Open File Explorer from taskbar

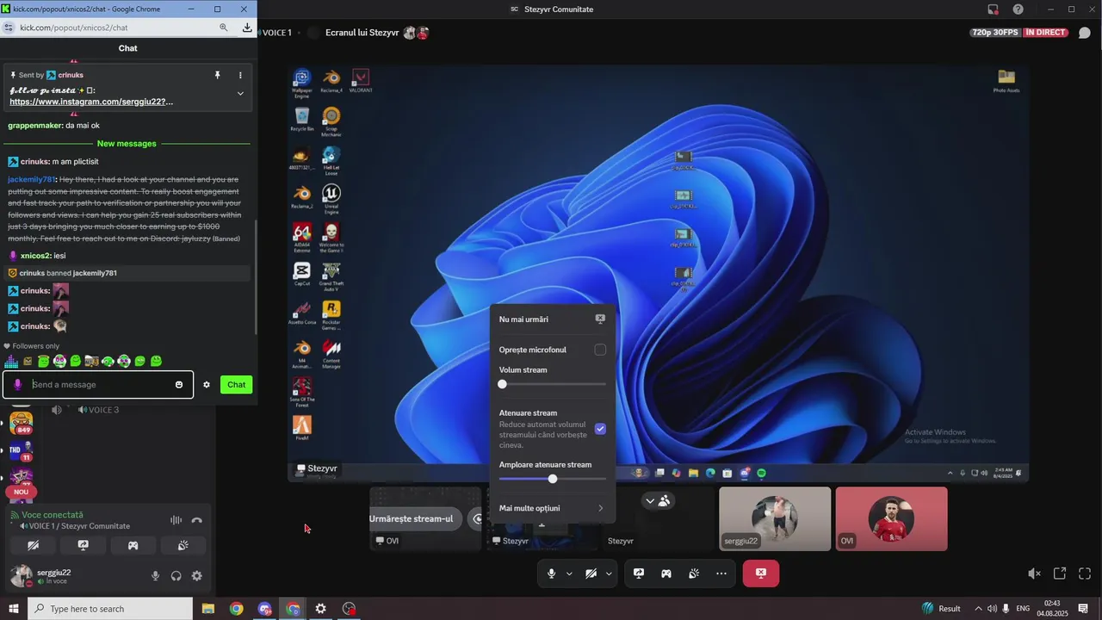(x=207, y=609)
